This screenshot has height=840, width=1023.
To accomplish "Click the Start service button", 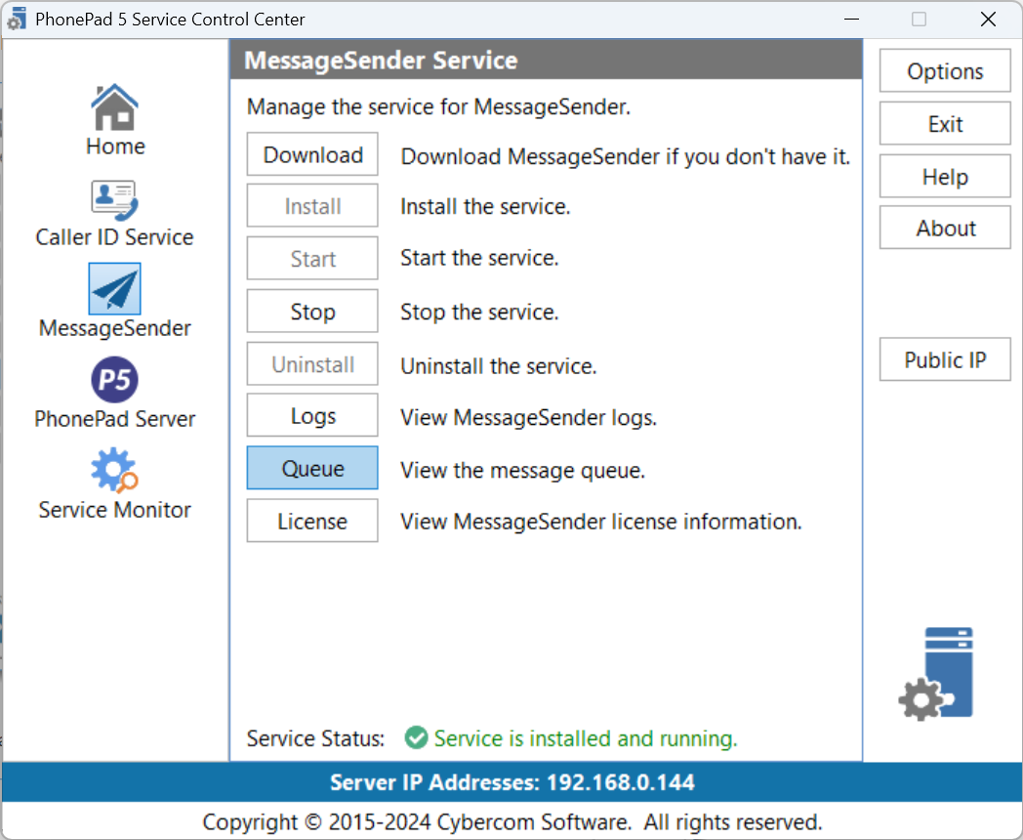I will (312, 259).
